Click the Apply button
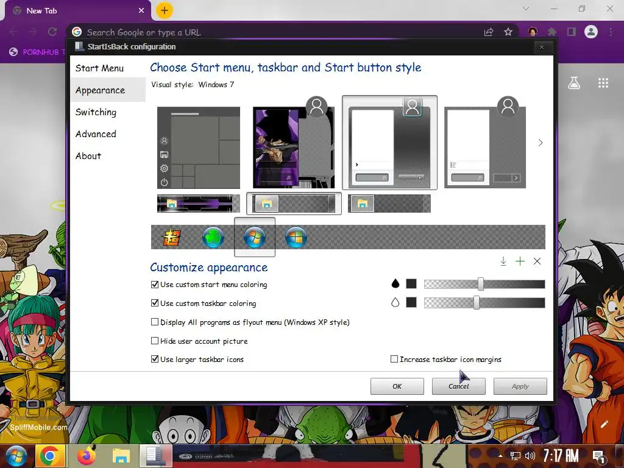Viewport: 624px width, 468px height. 520,386
